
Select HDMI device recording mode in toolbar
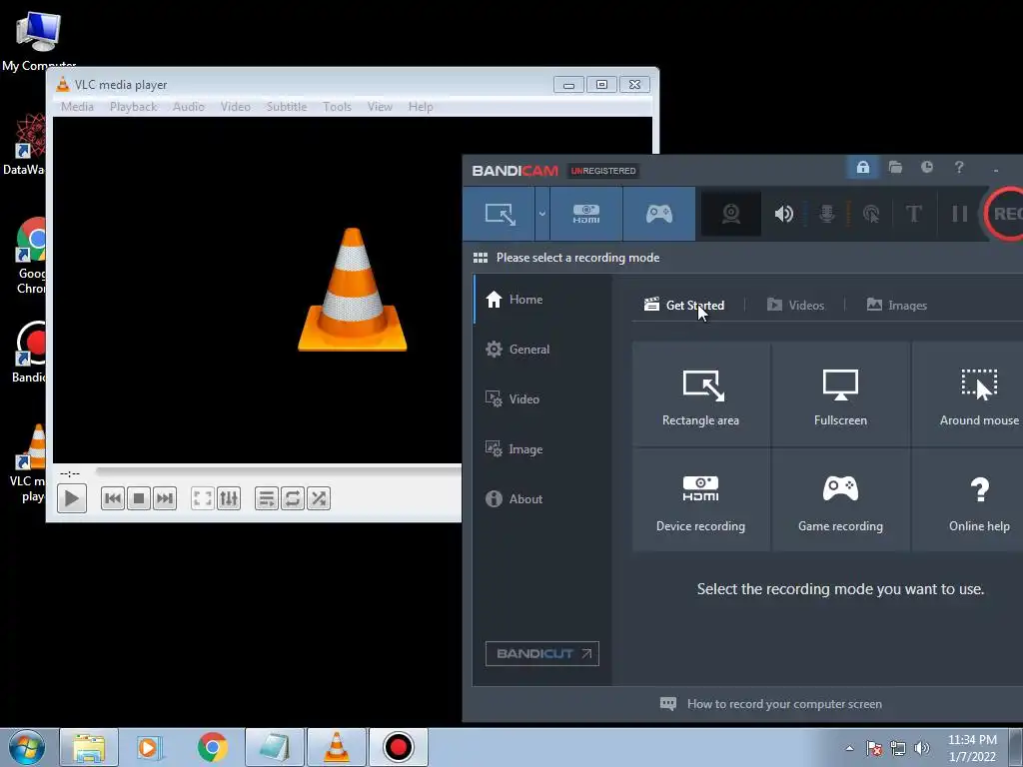(585, 214)
